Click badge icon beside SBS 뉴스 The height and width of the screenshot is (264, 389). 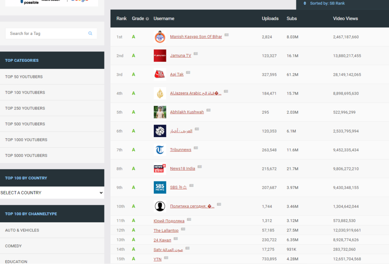(191, 186)
